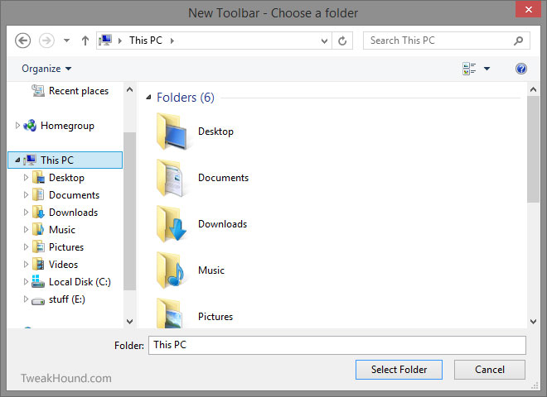547x397 pixels.
Task: Click the Up one level arrow
Action: click(x=85, y=41)
